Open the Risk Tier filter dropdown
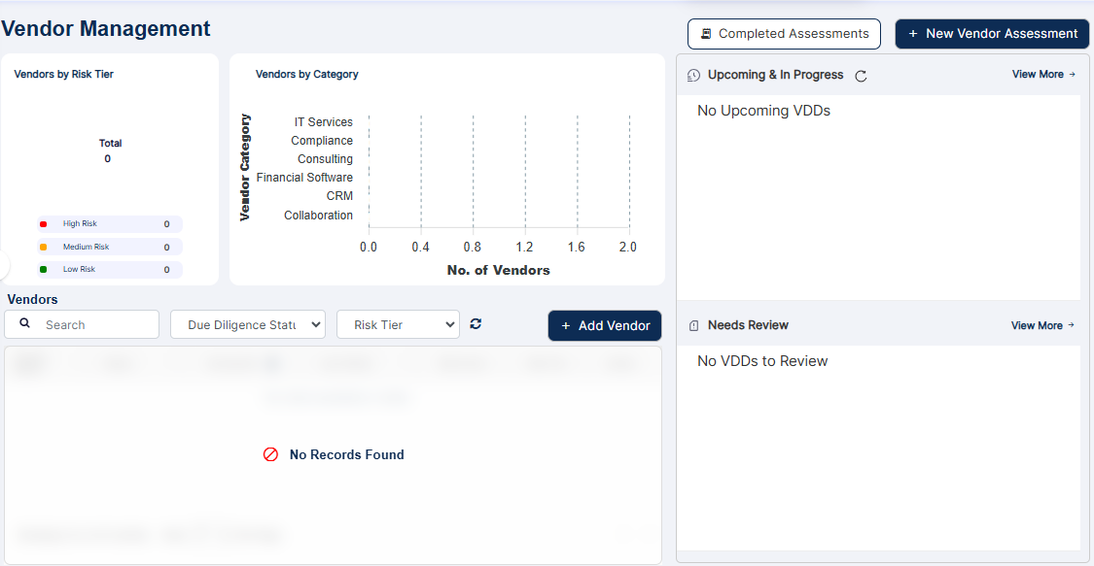The width and height of the screenshot is (1094, 566). [x=398, y=323]
